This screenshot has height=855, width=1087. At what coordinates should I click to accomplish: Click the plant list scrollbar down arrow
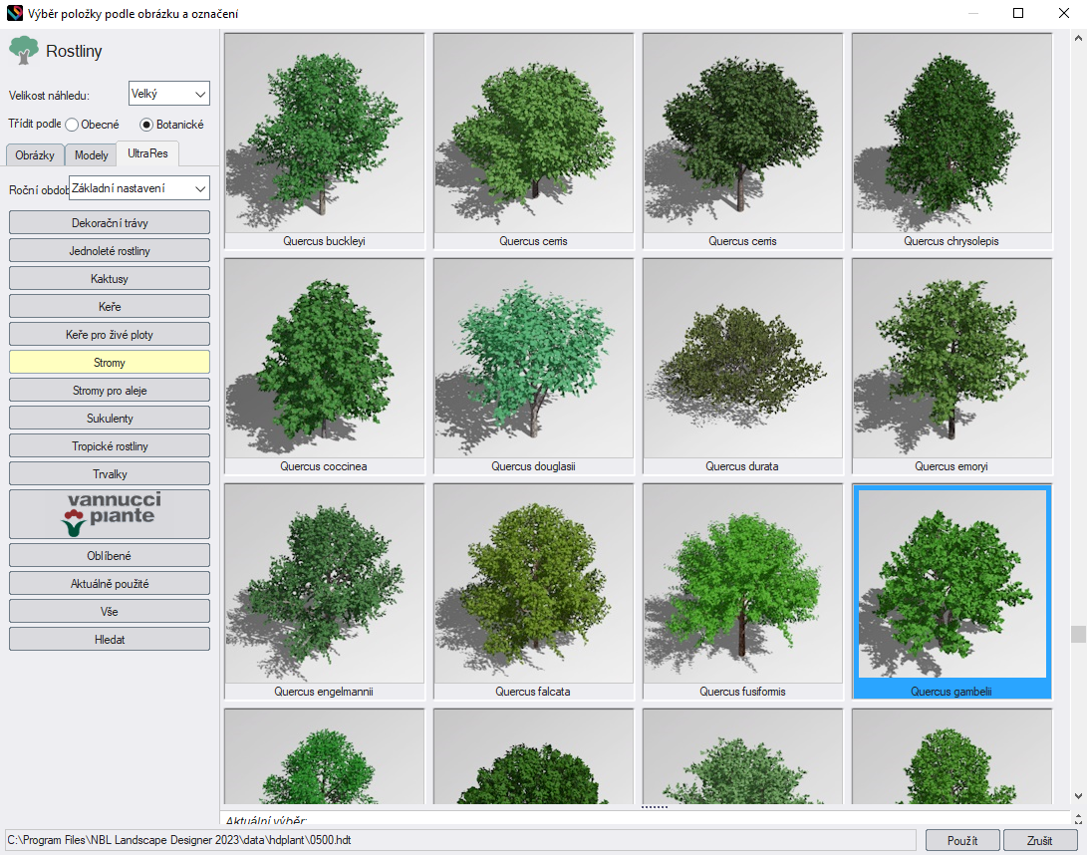click(x=1078, y=796)
